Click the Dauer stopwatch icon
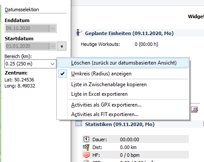This screenshot has width=204, height=162. point(86,139)
